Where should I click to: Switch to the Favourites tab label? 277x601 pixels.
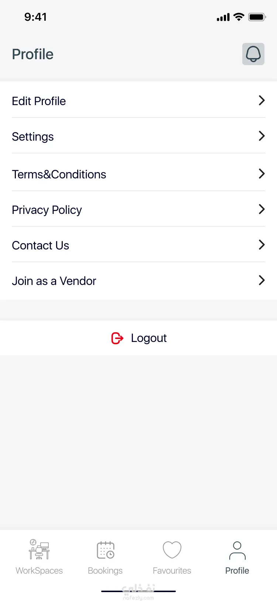click(x=172, y=571)
